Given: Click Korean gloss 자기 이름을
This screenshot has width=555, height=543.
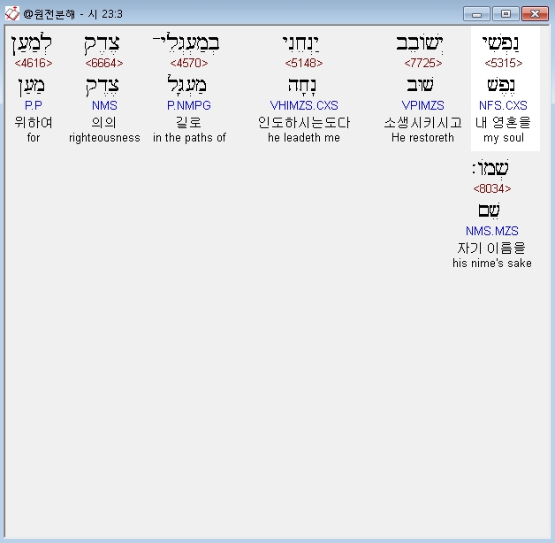Looking at the screenshot, I should tap(492, 248).
